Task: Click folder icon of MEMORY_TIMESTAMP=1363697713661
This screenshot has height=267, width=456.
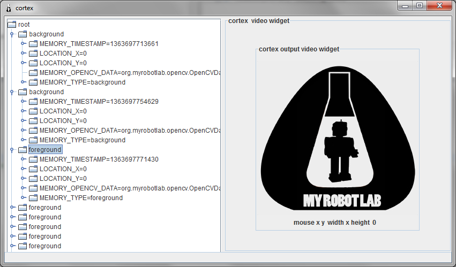Action: [x=33, y=44]
